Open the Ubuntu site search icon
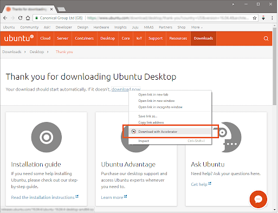The width and height of the screenshot is (278, 213). pos(266,38)
